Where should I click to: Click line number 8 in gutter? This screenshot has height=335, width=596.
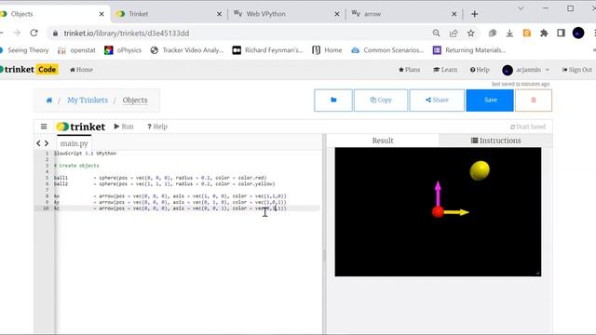click(47, 196)
